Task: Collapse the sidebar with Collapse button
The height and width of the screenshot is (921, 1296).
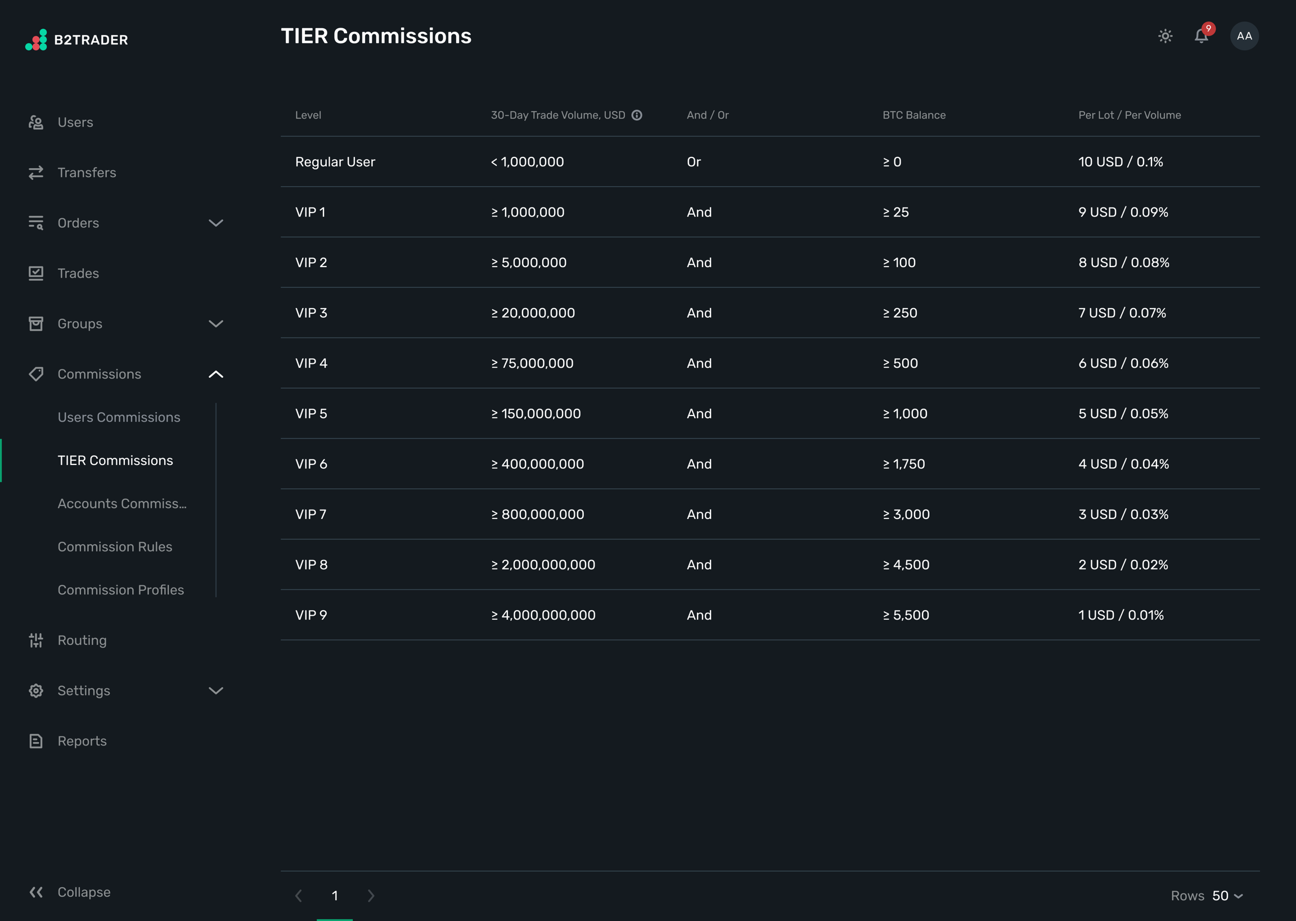Action: pyautogui.click(x=70, y=892)
